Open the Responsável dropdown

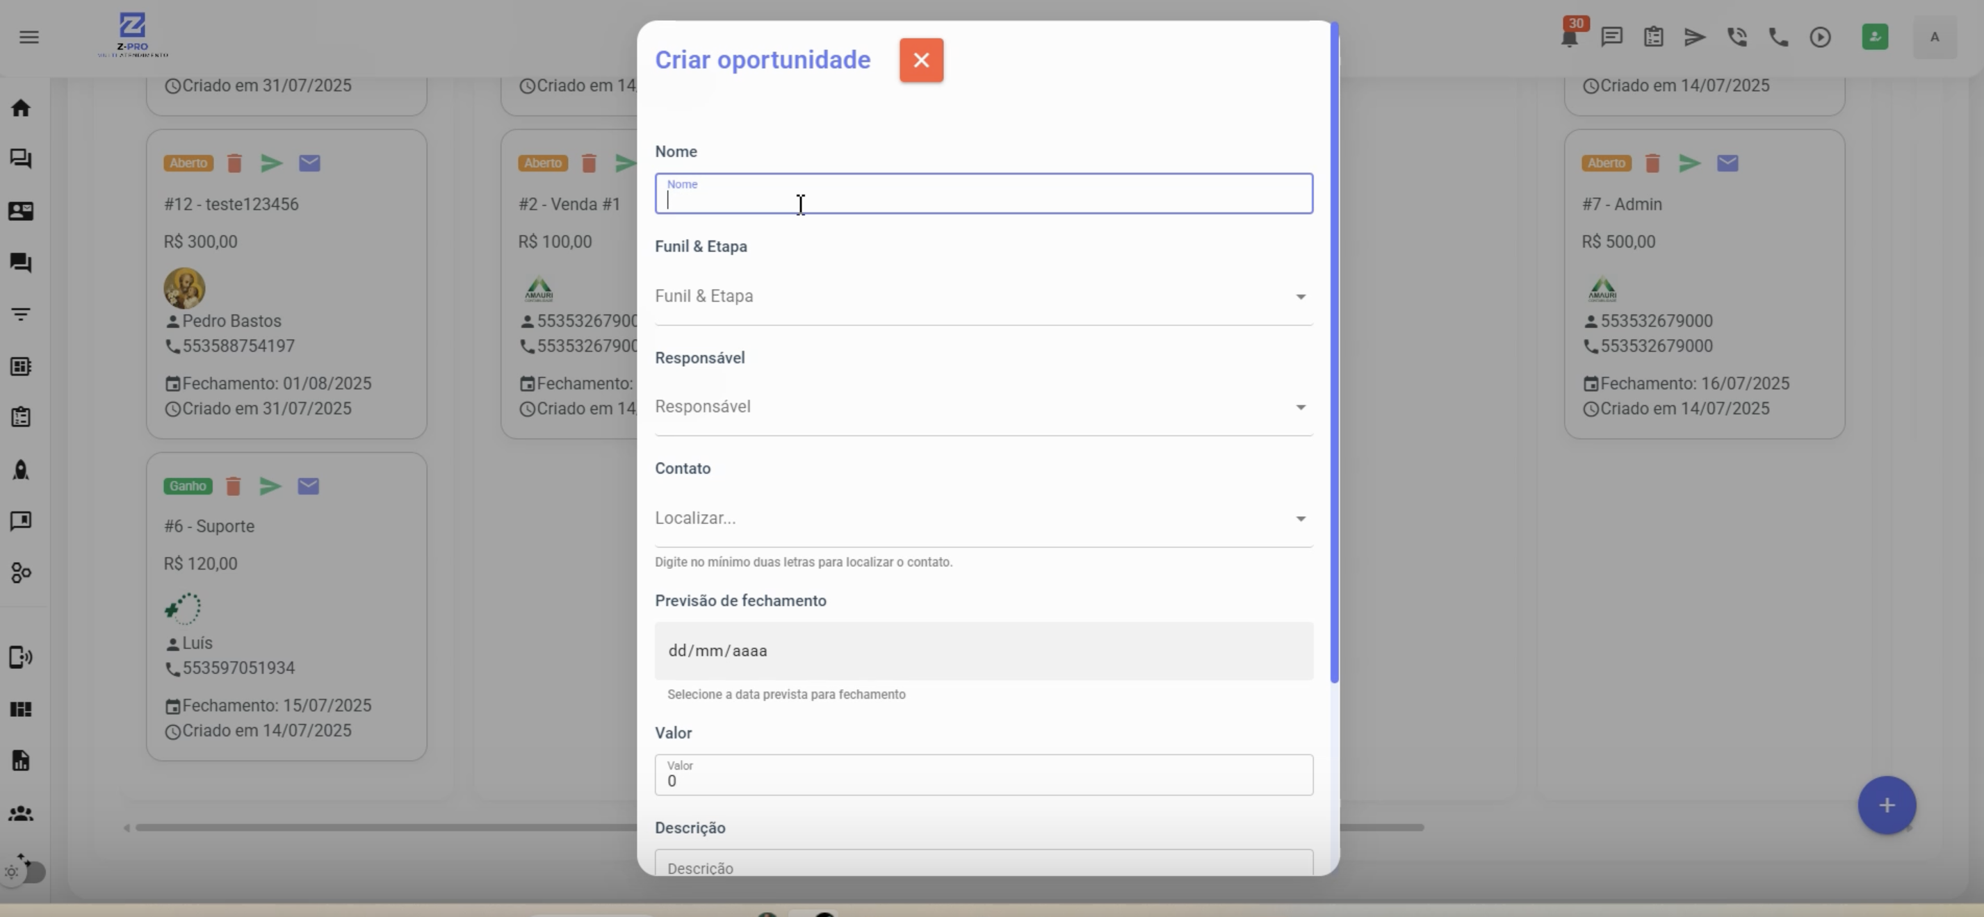point(983,407)
